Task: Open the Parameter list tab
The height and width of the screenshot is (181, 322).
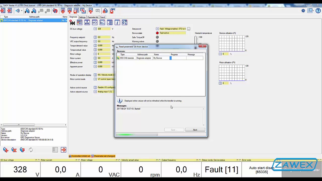Action: [93, 17]
